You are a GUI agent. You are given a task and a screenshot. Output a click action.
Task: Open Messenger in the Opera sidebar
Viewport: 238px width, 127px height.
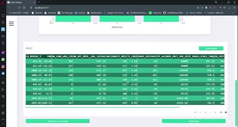(x=3, y=53)
